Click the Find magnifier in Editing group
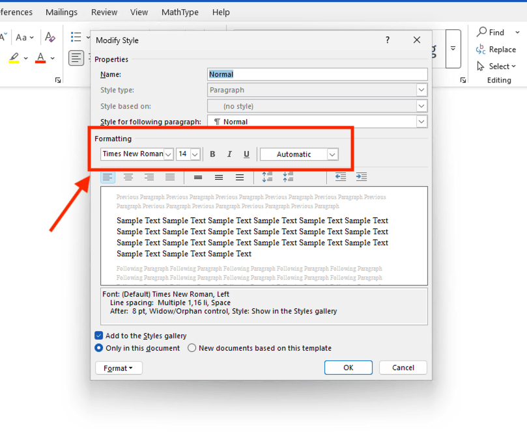 (x=481, y=32)
